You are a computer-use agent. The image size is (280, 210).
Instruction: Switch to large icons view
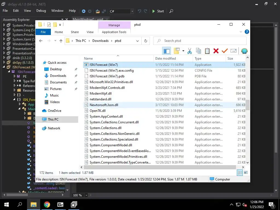coord(246,173)
